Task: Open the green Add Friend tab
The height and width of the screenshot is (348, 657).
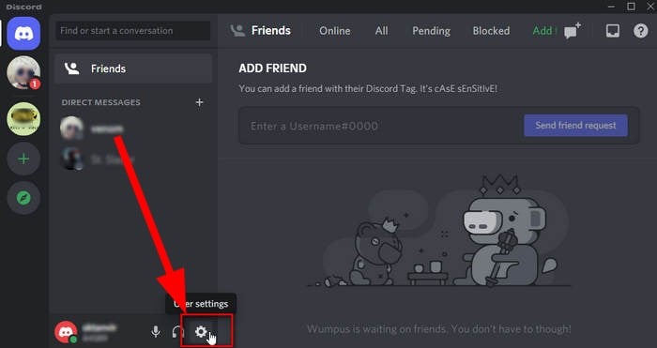Action: click(543, 31)
